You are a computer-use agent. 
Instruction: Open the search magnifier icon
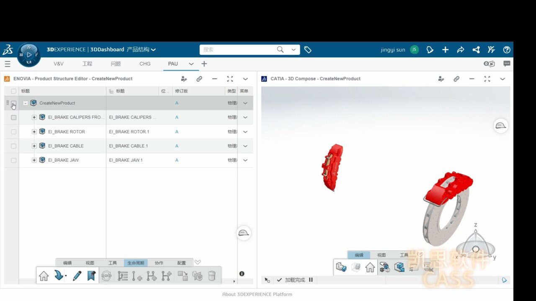point(280,49)
